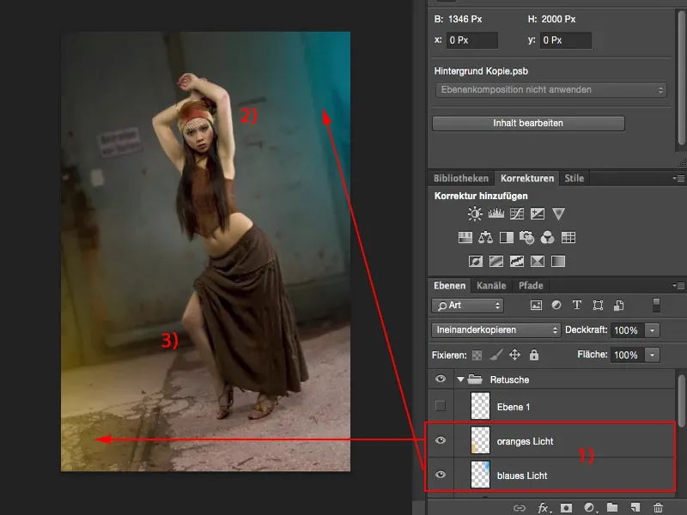Select the Korrekturen tab

(527, 179)
